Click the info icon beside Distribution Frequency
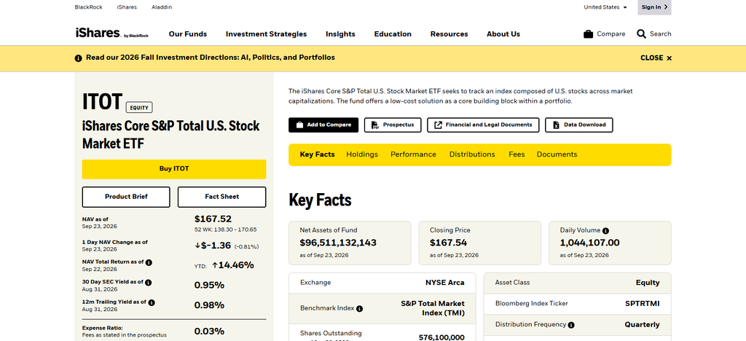 point(571,325)
